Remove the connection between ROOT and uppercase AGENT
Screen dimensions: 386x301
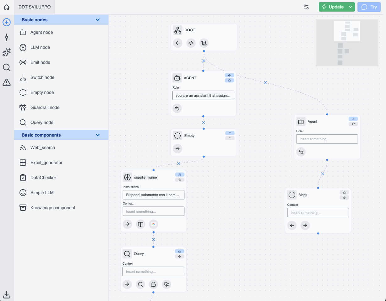coord(204,61)
